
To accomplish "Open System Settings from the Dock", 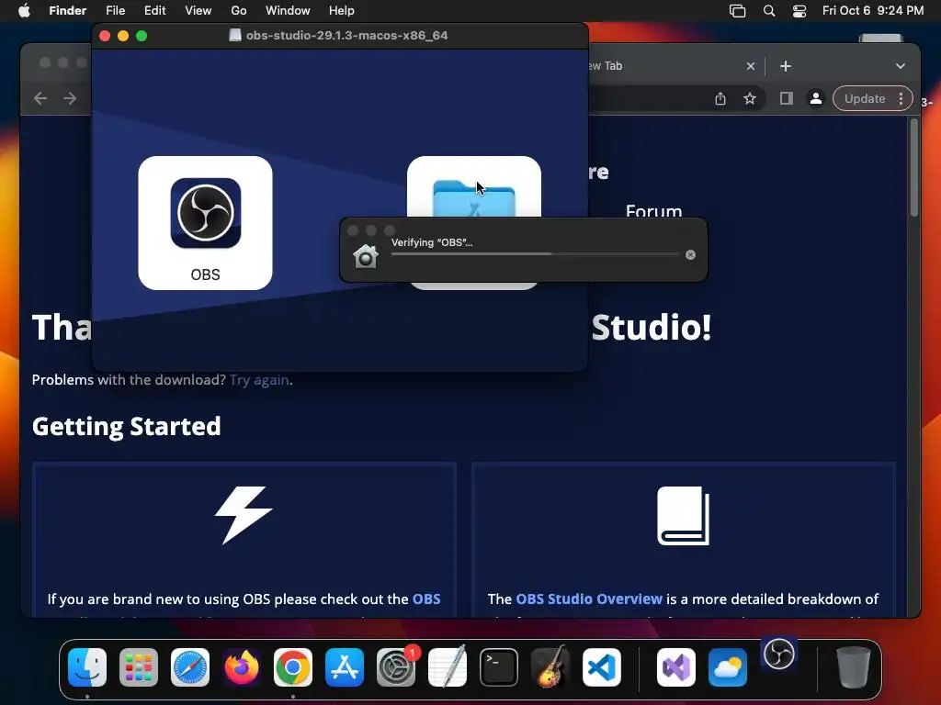I will tap(396, 667).
